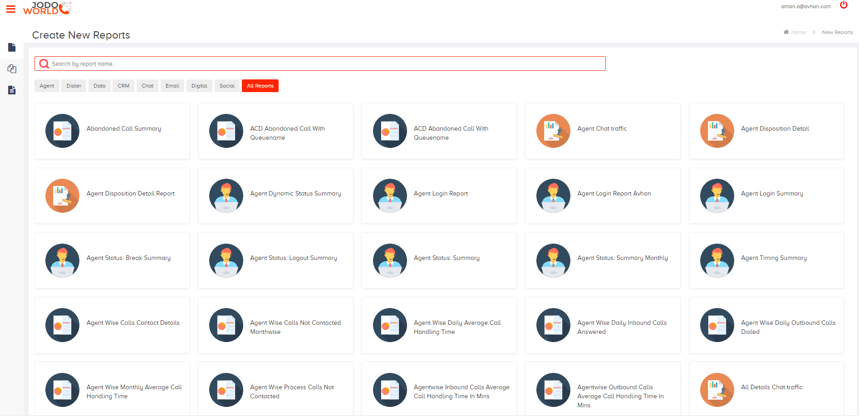This screenshot has height=416, width=859.
Task: Open the report list icon in sidebar
Action: pos(12,90)
